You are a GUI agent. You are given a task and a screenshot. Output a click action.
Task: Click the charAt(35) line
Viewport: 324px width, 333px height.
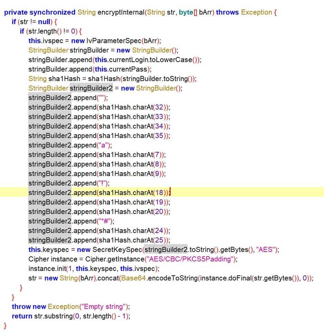(x=99, y=136)
